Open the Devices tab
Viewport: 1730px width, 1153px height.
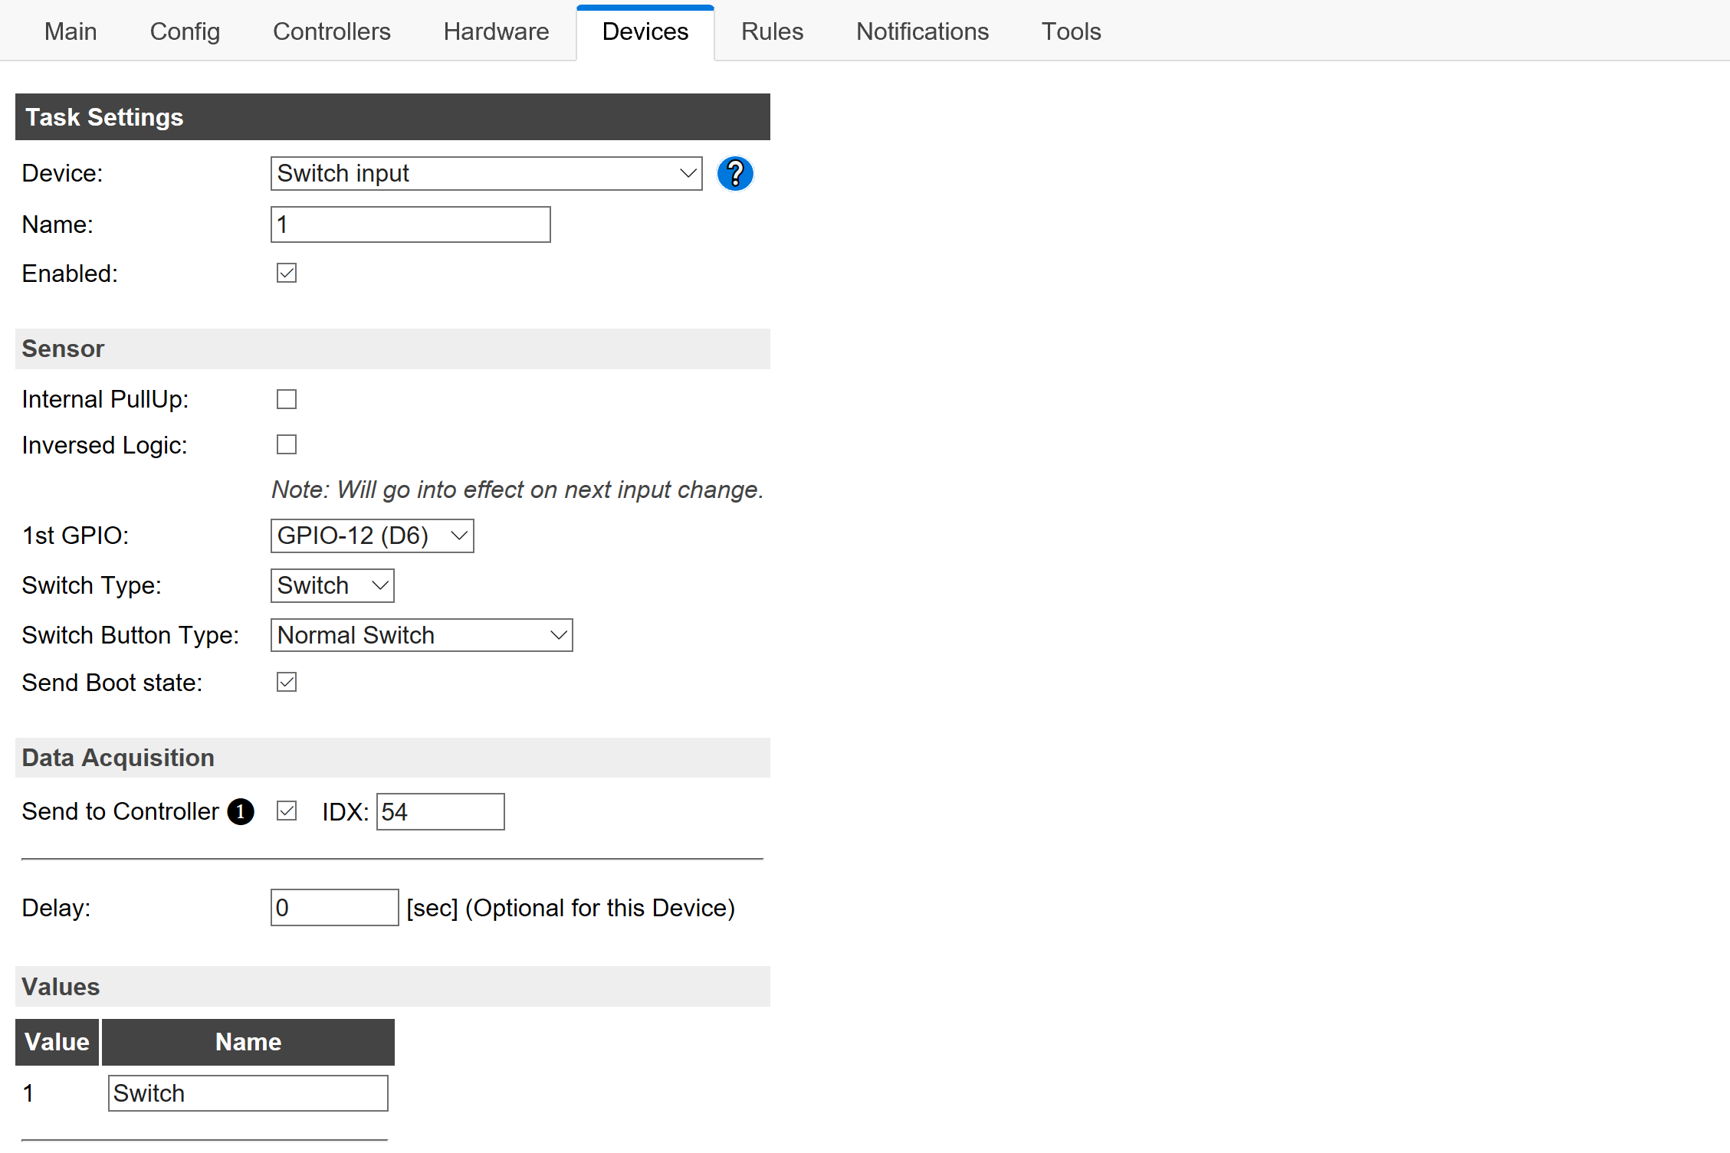point(645,32)
